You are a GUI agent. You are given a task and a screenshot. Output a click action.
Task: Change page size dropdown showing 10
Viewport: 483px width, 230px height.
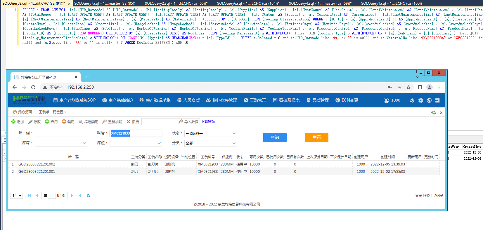(x=17, y=196)
